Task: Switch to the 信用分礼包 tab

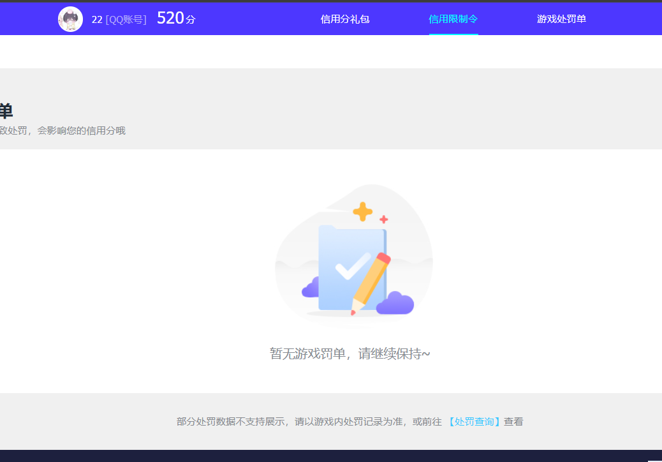Action: coord(345,19)
